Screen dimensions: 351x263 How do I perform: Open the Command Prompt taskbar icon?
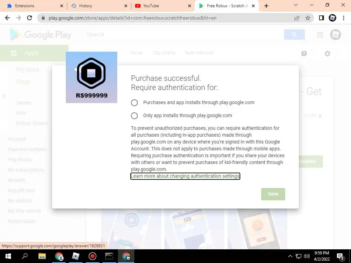pyautogui.click(x=109, y=256)
